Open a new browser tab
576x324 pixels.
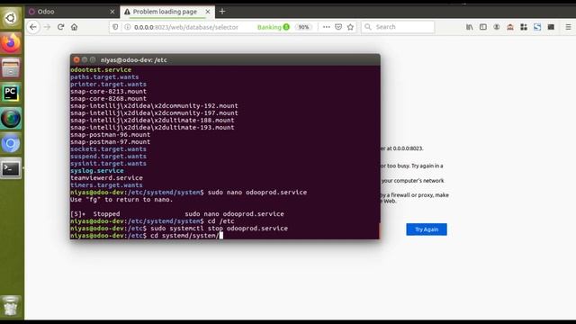pos(222,12)
